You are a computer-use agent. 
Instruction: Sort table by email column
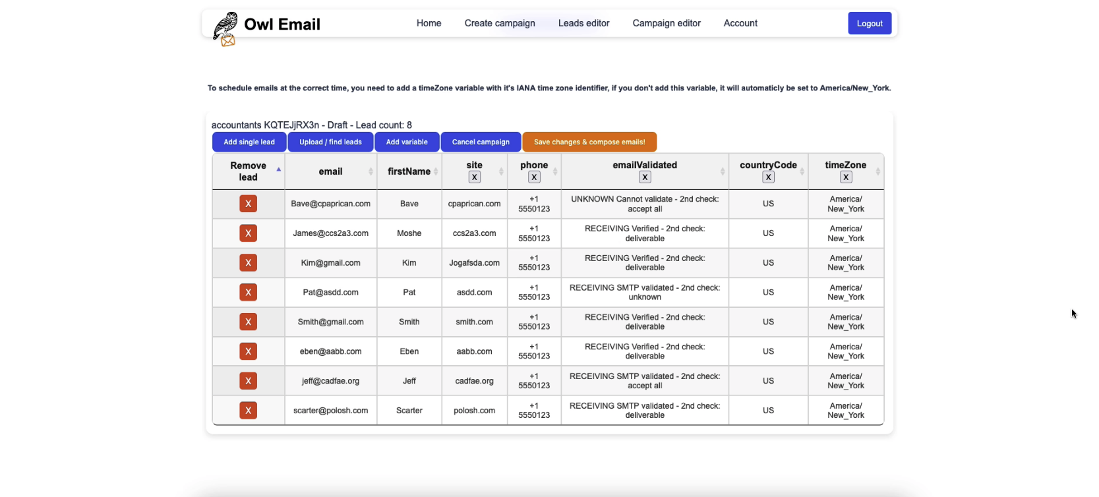click(x=330, y=171)
